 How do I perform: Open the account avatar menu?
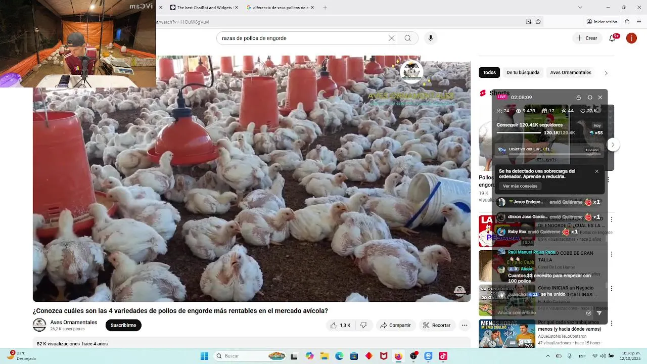tap(631, 38)
